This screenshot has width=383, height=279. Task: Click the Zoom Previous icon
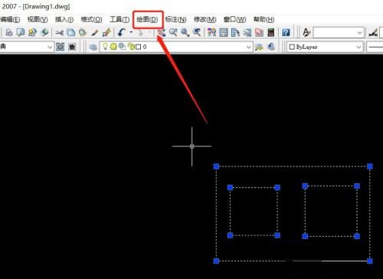click(x=197, y=32)
